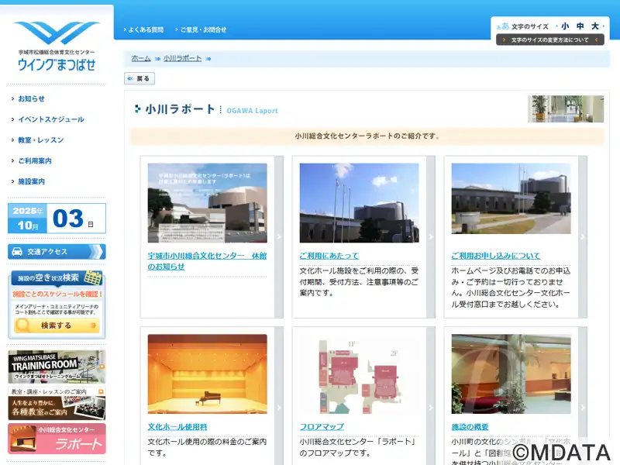620x465 pixels.
Task: Click the Wing Matsubase logo
Action: pyautogui.click(x=57, y=46)
